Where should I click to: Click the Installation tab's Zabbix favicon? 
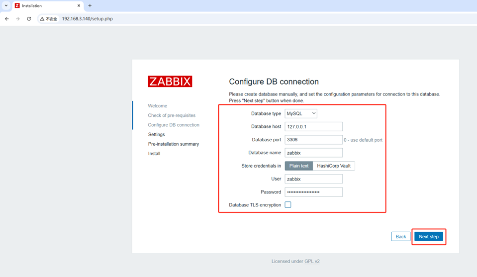coord(17,5)
